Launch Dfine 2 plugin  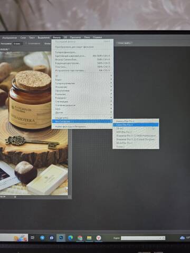tap(136, 129)
